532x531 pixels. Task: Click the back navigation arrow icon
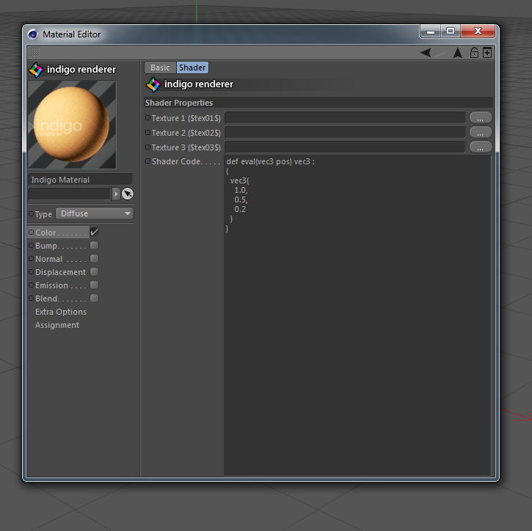(426, 53)
